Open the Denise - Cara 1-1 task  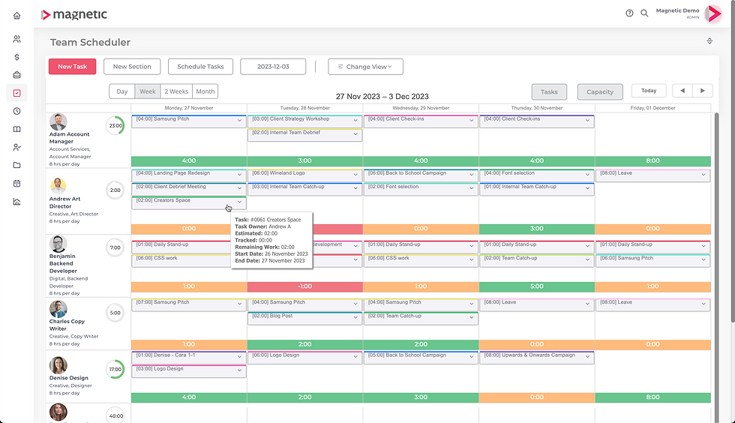pos(188,357)
